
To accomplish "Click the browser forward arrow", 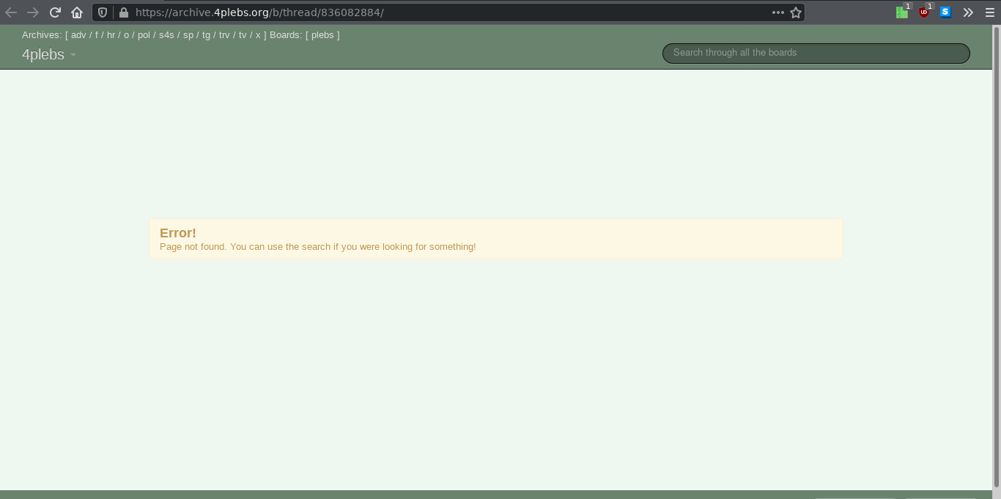I will pyautogui.click(x=33, y=12).
